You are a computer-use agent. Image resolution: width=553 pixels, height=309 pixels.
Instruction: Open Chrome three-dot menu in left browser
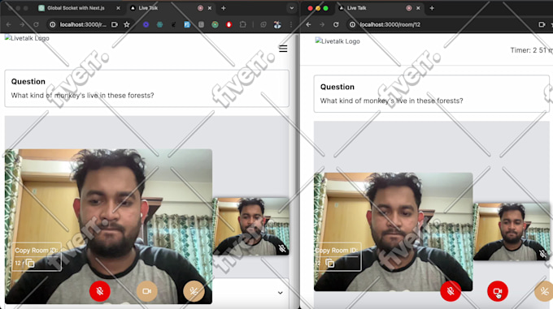click(291, 24)
